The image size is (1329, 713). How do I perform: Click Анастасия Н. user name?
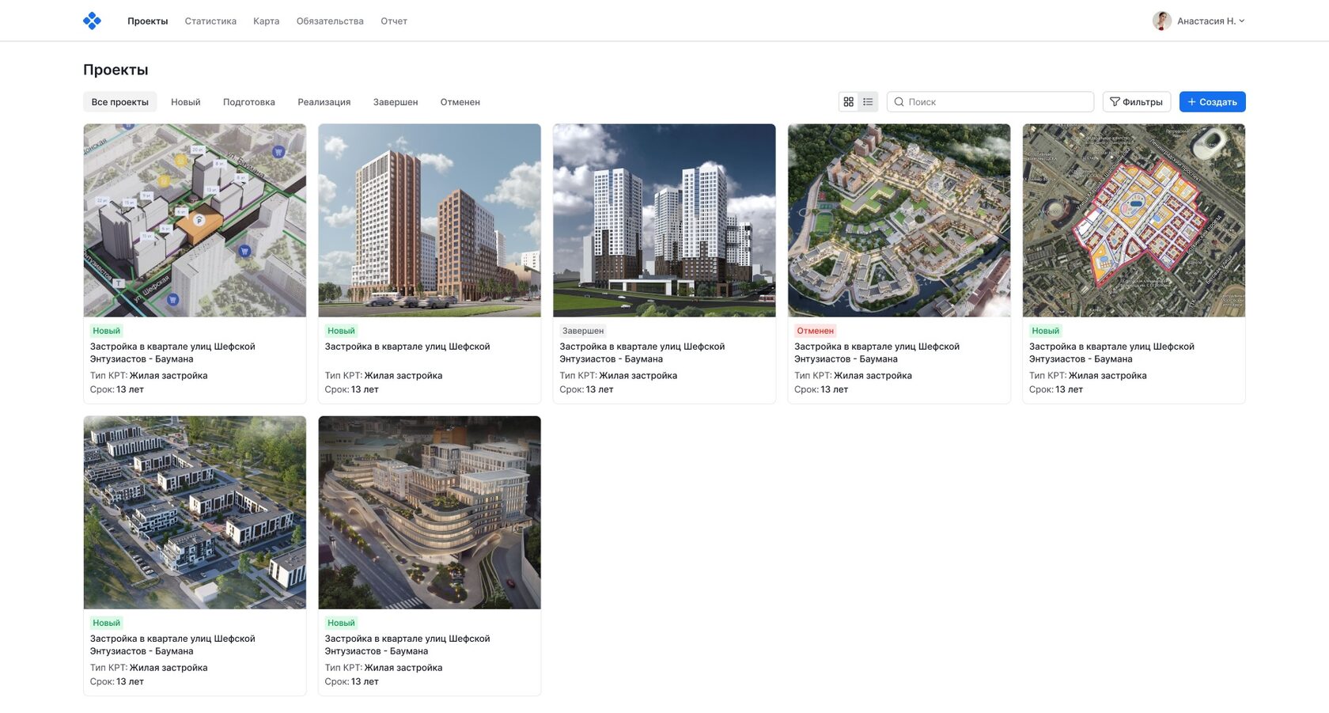tap(1206, 21)
